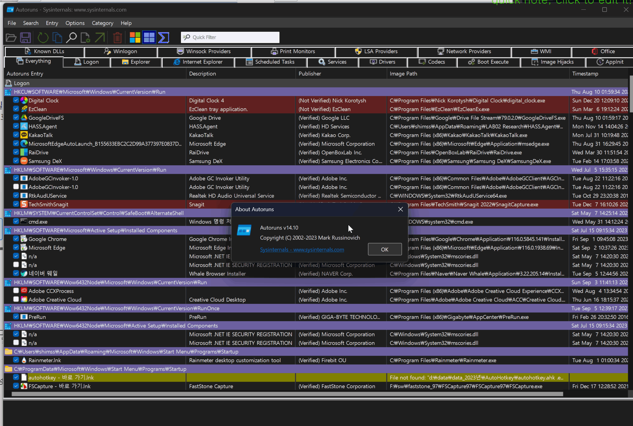Click the MicrosoftEdgeAutoLaunch entry icon
633x426 pixels.
[24, 143]
